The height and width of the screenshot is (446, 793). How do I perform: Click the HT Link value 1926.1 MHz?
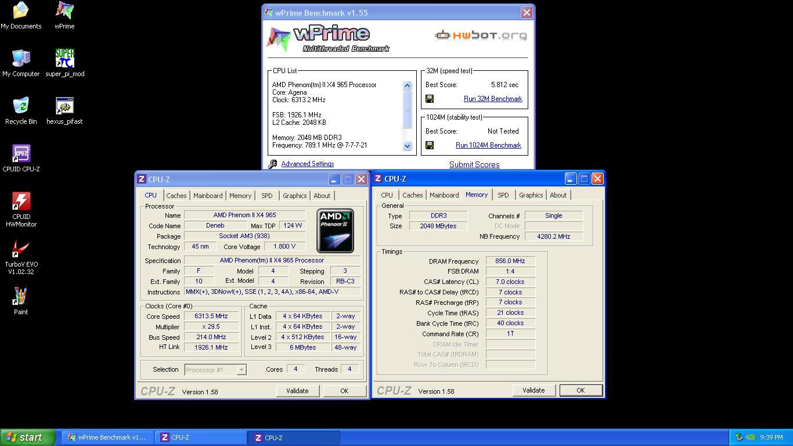(x=211, y=347)
